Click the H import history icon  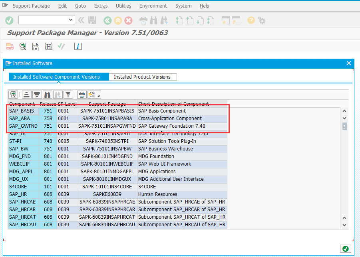[x=49, y=46]
